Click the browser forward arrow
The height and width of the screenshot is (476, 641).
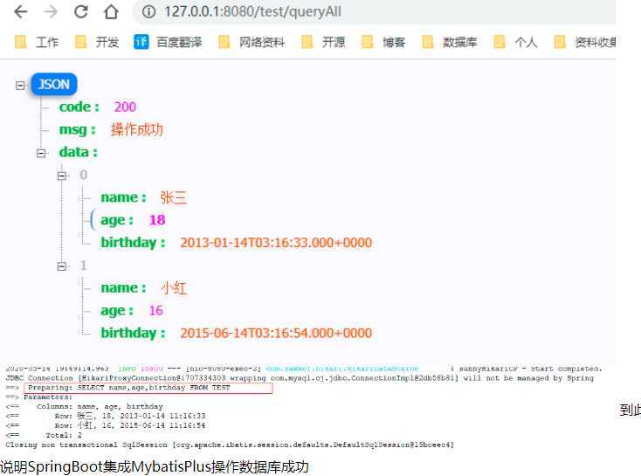click(x=51, y=12)
